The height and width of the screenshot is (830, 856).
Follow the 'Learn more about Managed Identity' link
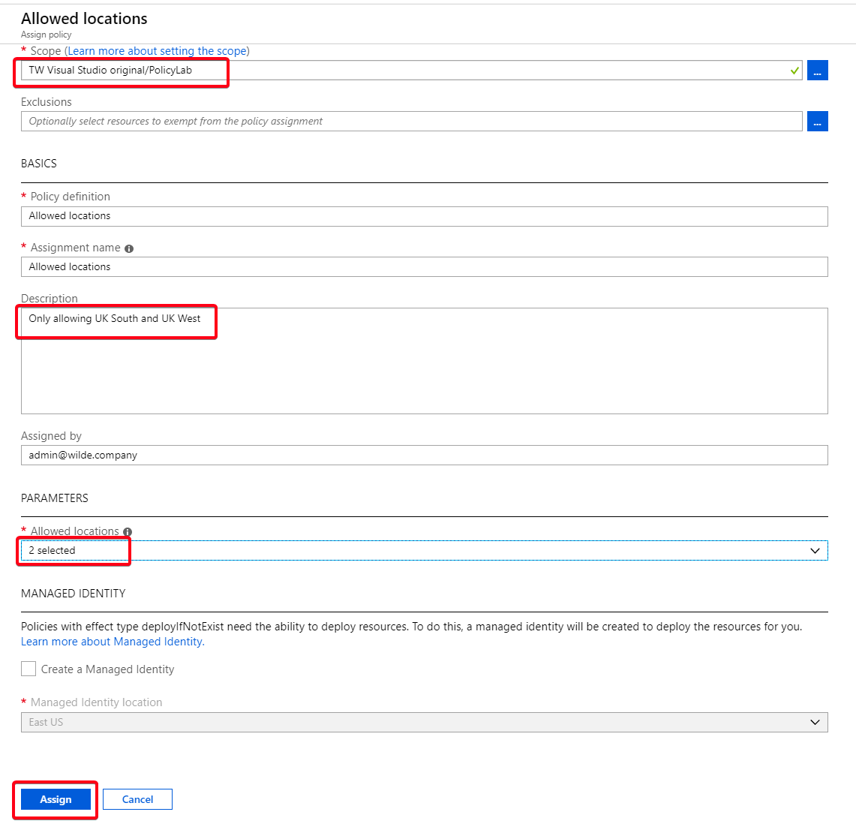[x=111, y=642]
